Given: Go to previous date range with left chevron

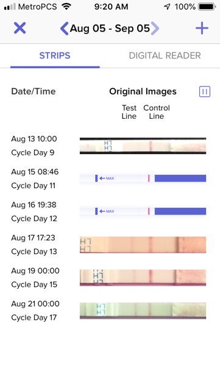Looking at the screenshot, I should click(x=64, y=29).
